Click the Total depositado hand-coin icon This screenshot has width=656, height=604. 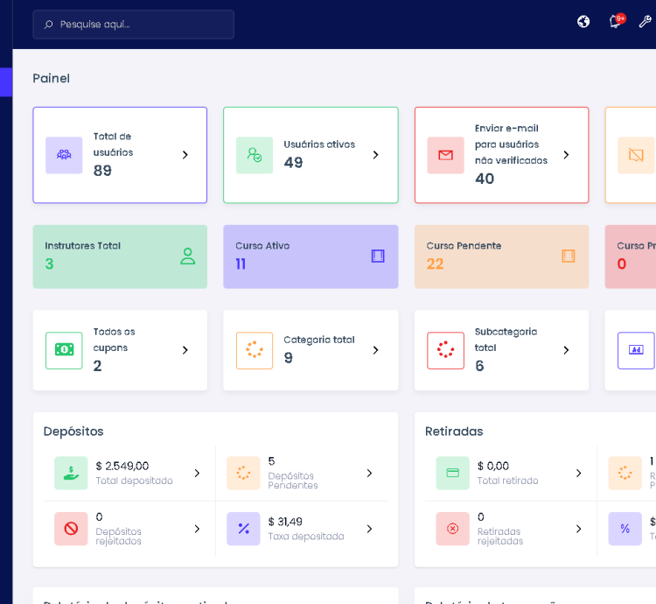[x=71, y=473]
